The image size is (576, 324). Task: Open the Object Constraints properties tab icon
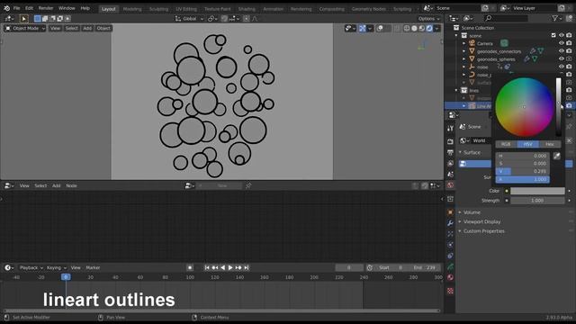[450, 256]
